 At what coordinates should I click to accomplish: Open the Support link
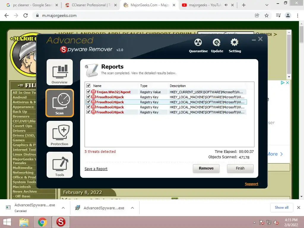(251, 184)
